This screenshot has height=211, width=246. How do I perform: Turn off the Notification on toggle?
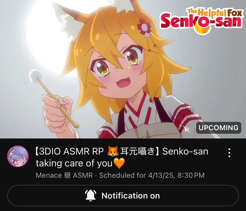tap(123, 196)
